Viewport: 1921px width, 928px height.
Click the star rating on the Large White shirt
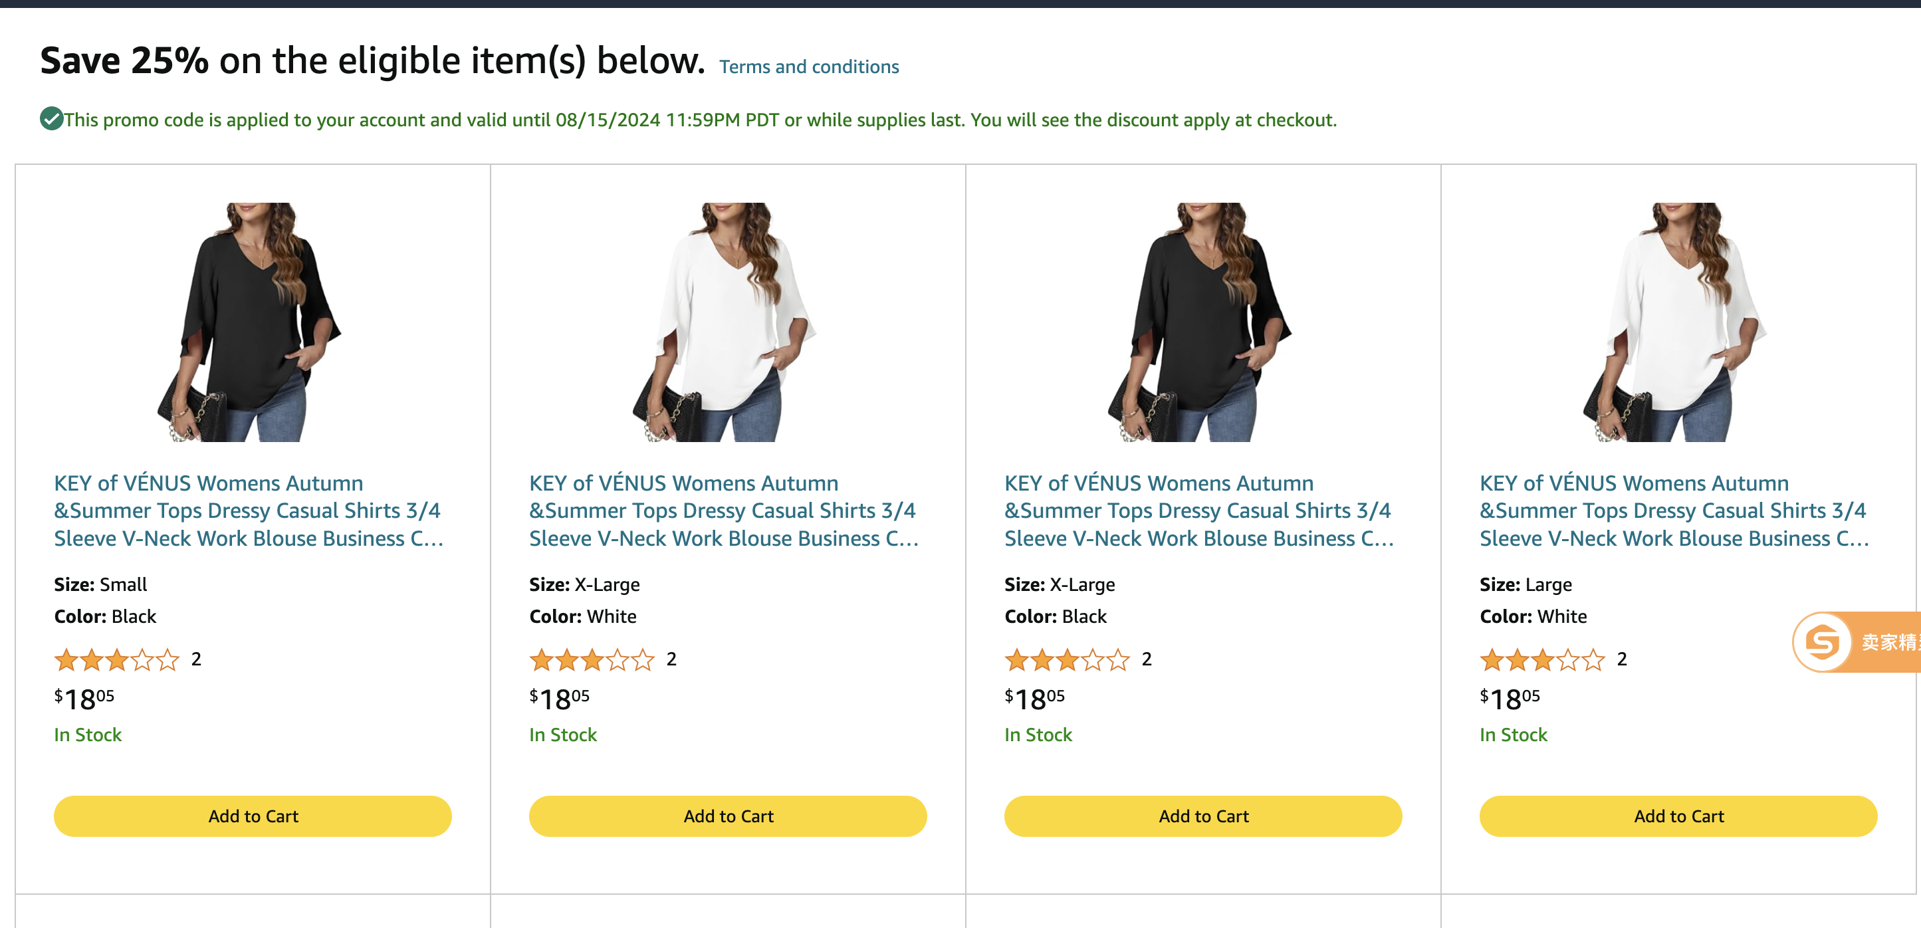(x=1542, y=659)
